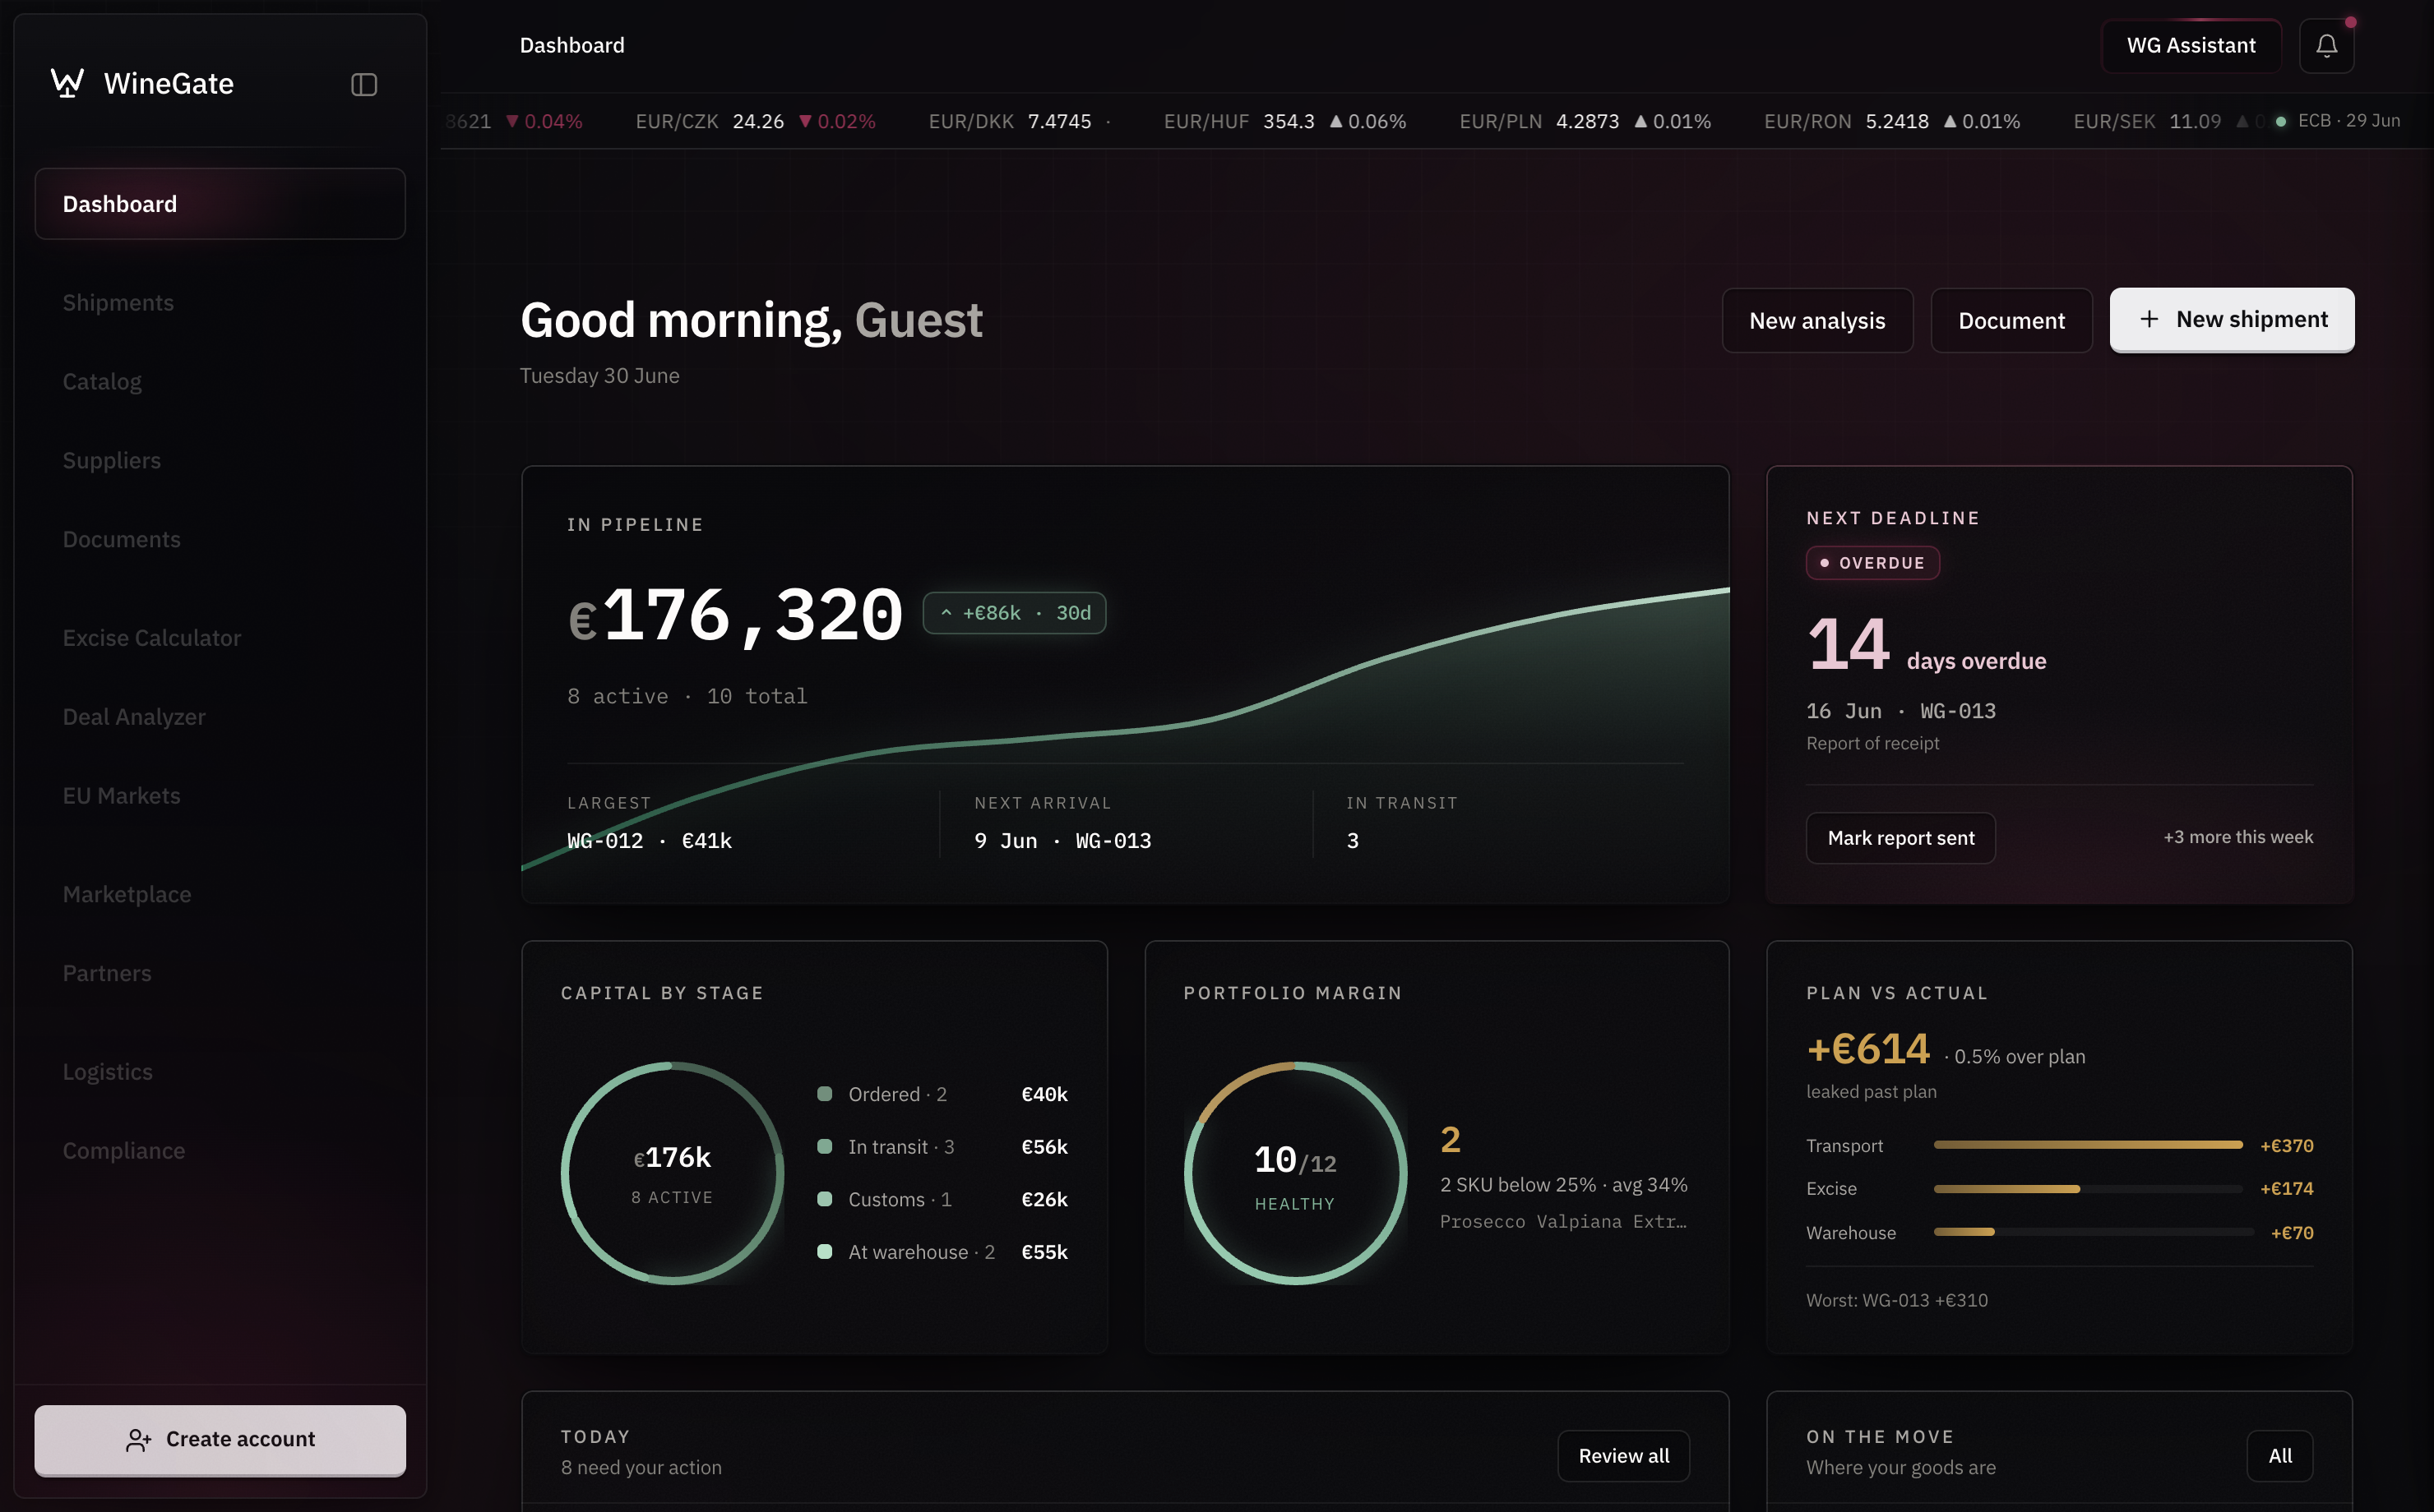Image resolution: width=2434 pixels, height=1512 pixels.
Task: Click the Create account button
Action: [x=220, y=1439]
